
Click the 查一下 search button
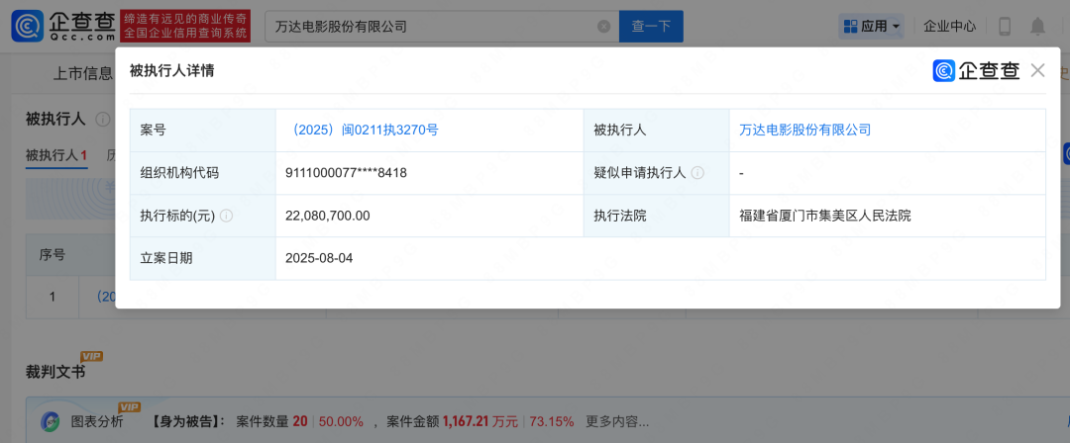(x=651, y=27)
